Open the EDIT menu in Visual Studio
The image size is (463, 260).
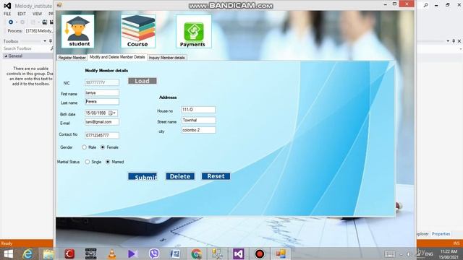(22, 14)
